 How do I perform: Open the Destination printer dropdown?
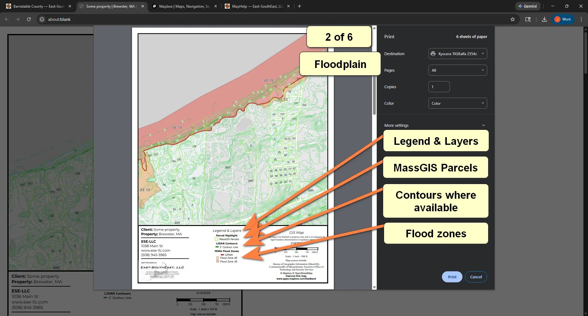(458, 53)
